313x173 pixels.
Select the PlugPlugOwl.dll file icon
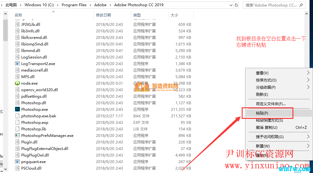[x=17, y=155]
